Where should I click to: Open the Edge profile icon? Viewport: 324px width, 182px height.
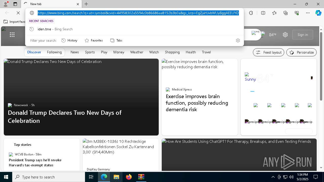click(5, 4)
